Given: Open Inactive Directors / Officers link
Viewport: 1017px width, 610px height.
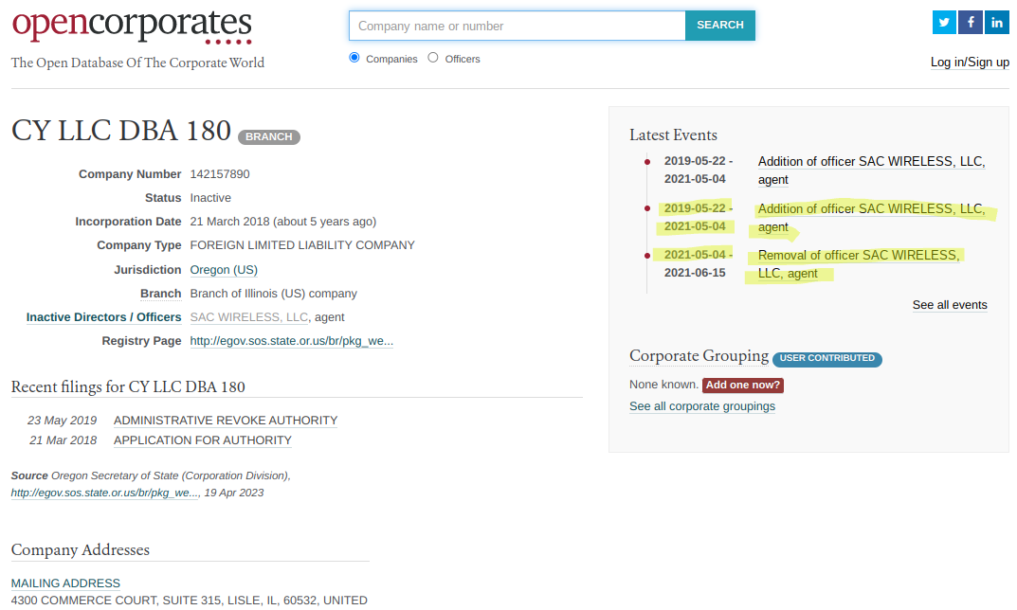Looking at the screenshot, I should [x=103, y=317].
